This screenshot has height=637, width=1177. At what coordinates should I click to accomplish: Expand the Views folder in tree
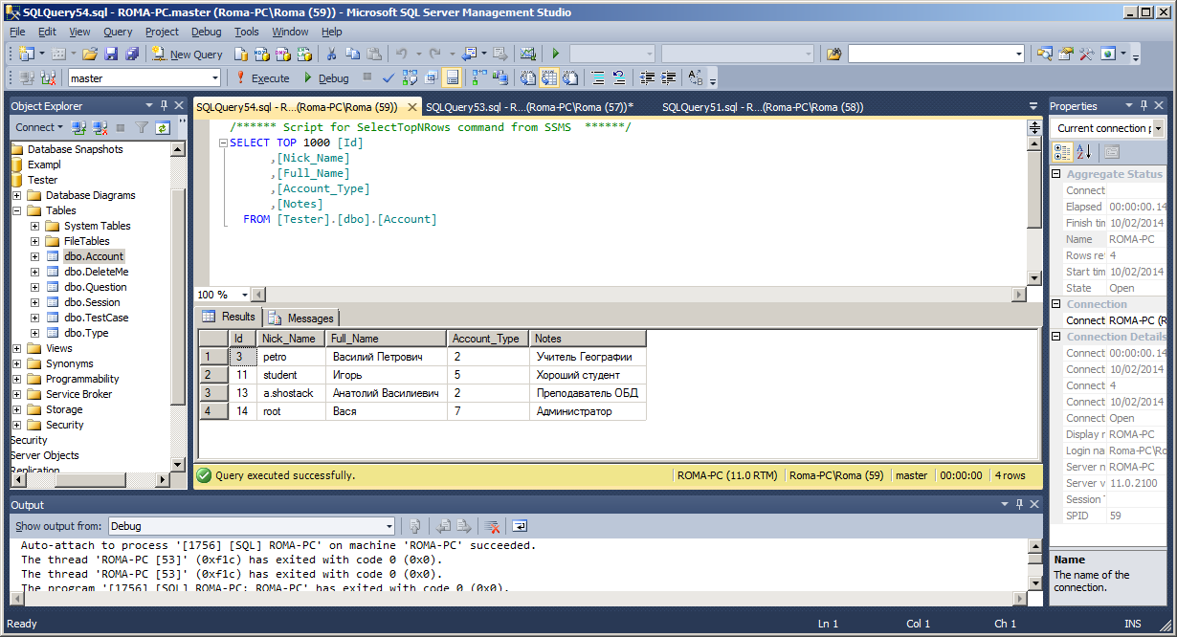coord(17,348)
